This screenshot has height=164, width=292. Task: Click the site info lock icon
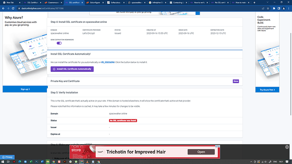pos(19,8)
